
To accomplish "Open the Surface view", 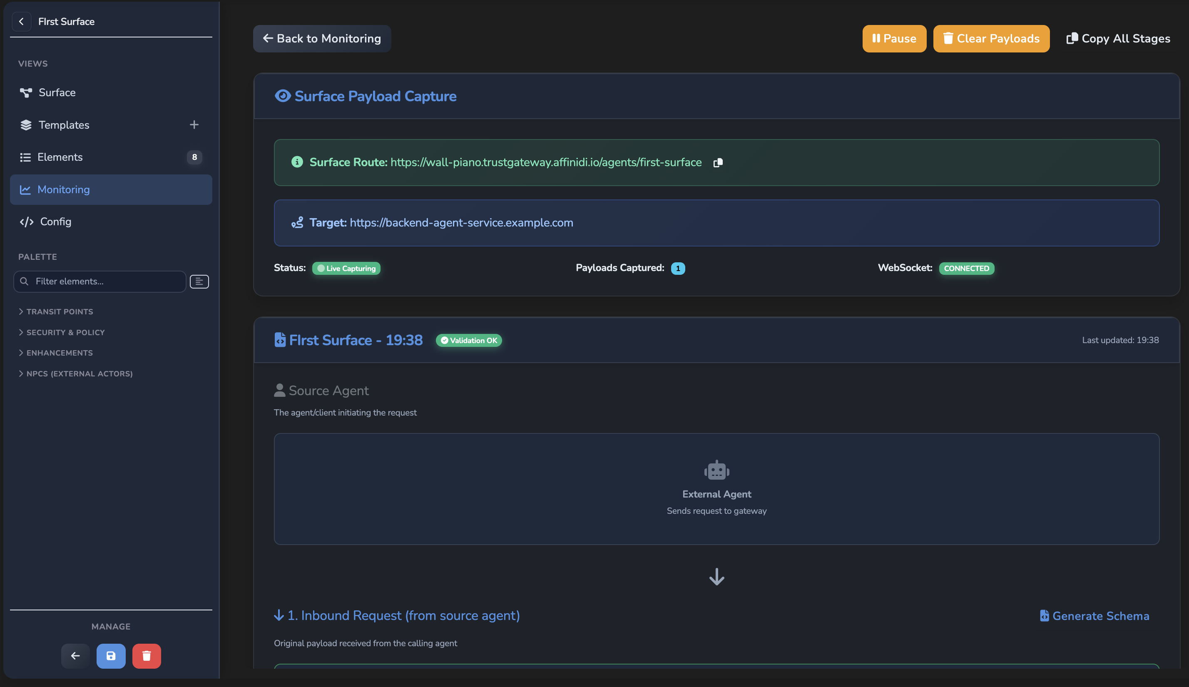I will (x=111, y=92).
